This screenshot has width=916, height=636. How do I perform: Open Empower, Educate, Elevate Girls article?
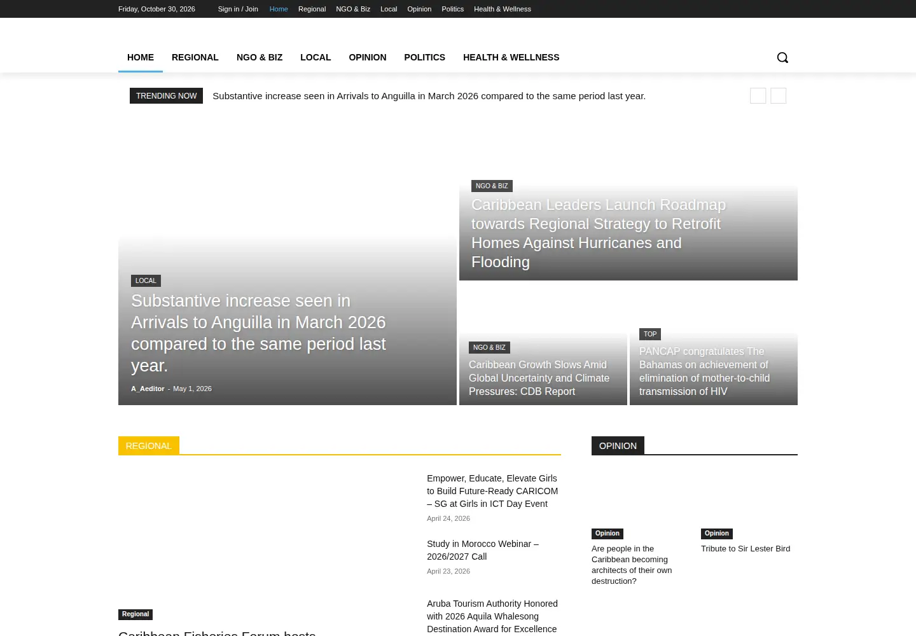click(492, 491)
